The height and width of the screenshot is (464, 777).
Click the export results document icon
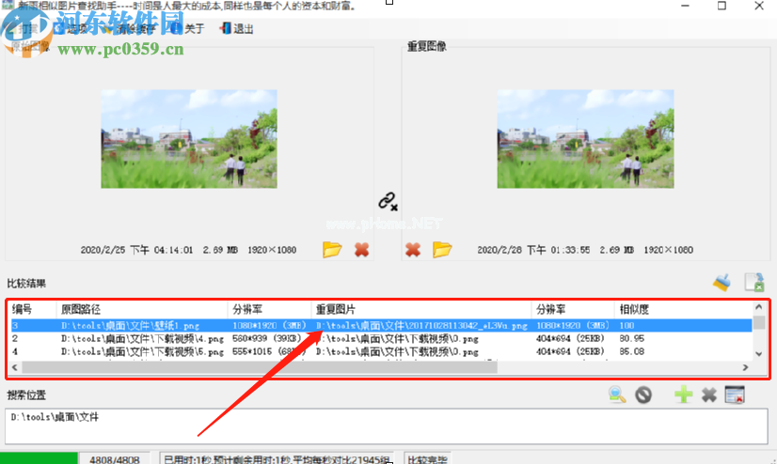tap(753, 282)
